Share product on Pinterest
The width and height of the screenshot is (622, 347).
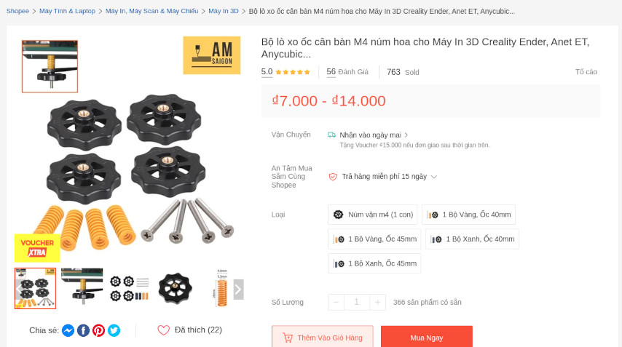(x=98, y=330)
